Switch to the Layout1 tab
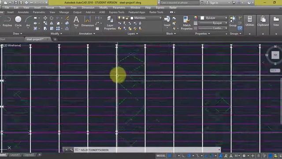This screenshot has width=282, height=159. pos(15,155)
